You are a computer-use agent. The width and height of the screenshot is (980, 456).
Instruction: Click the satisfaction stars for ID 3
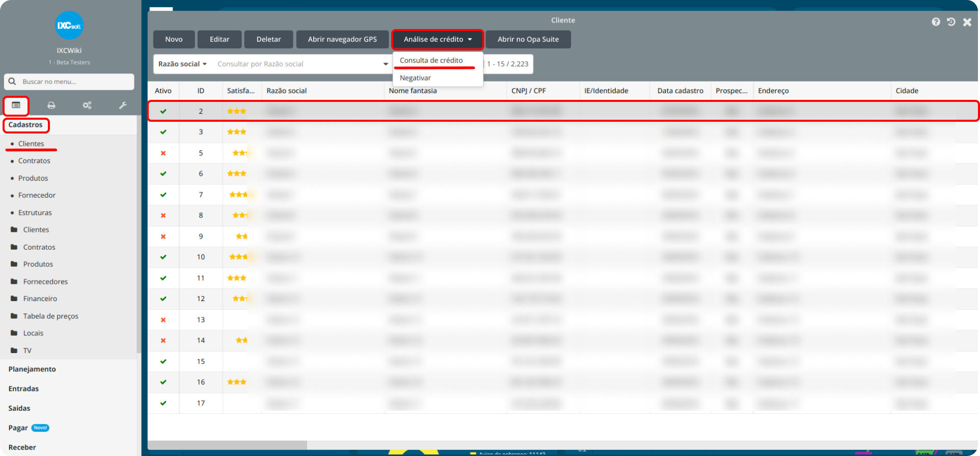click(x=237, y=132)
